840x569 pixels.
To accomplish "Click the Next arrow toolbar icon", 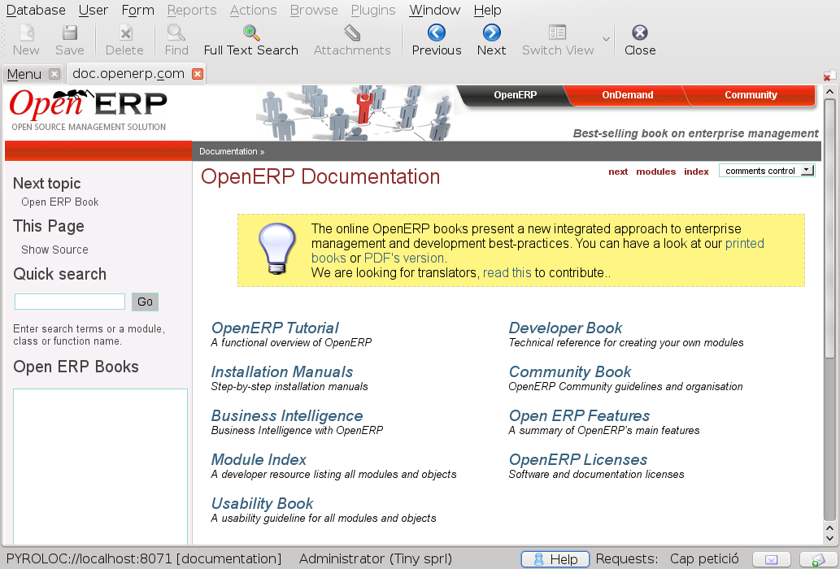I will [x=491, y=33].
